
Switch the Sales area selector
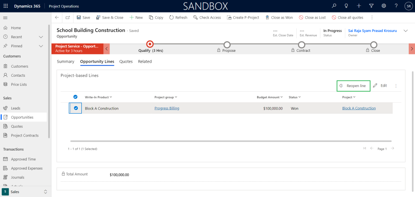(x=25, y=192)
